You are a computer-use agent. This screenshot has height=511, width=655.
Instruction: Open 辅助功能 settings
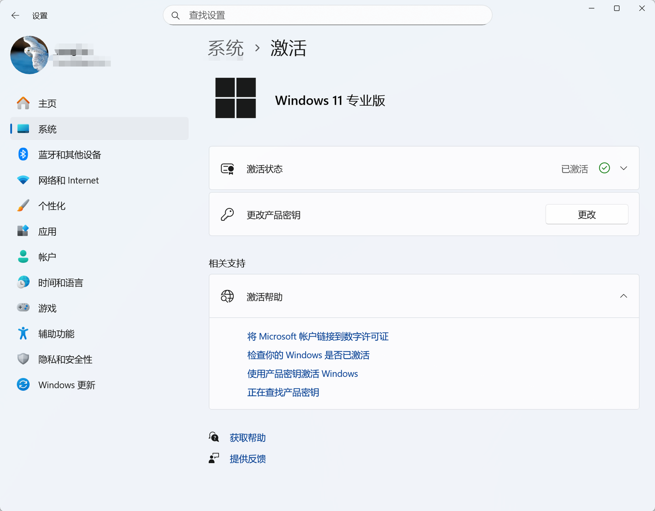tap(99, 334)
